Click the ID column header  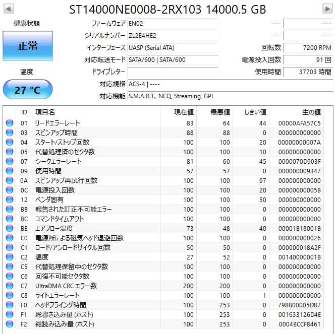coord(24,112)
